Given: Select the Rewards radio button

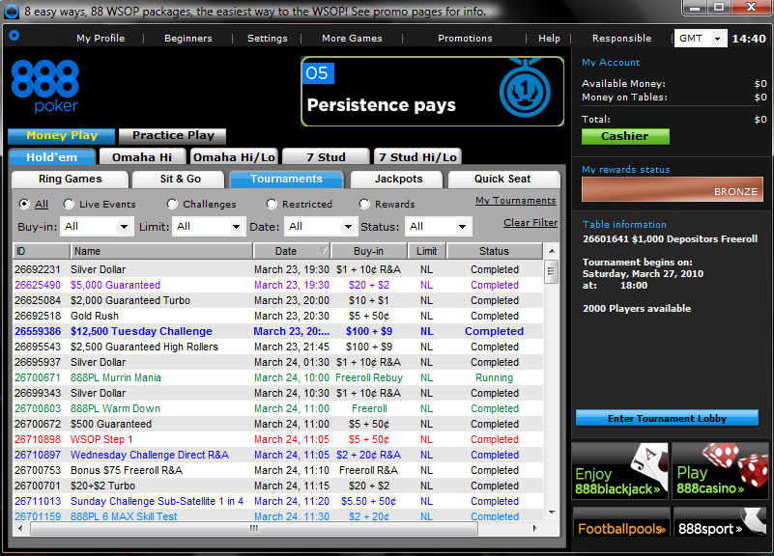Looking at the screenshot, I should point(364,204).
